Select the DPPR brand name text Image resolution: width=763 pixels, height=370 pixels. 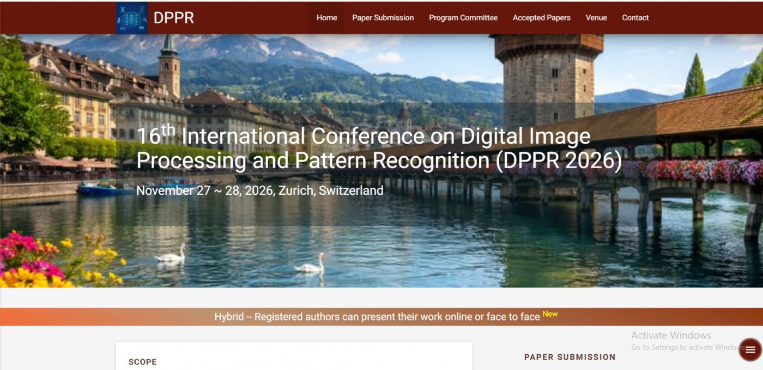(174, 18)
